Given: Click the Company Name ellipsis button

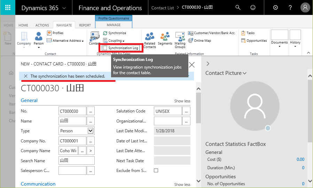Looking at the screenshot, I should (x=82, y=151).
